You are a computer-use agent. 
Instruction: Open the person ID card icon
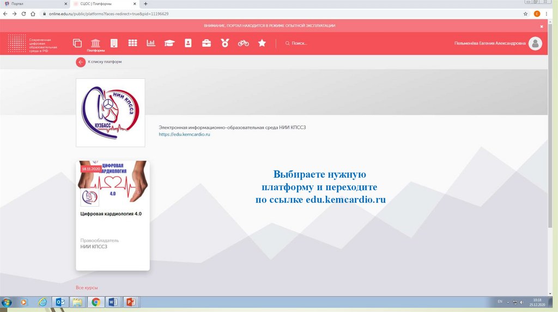(188, 43)
